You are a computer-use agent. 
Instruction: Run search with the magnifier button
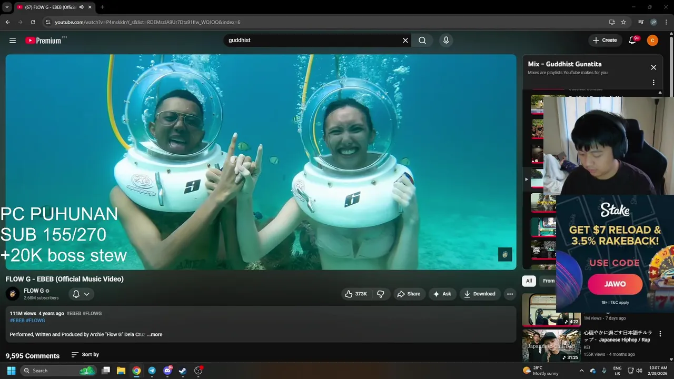tap(422, 40)
